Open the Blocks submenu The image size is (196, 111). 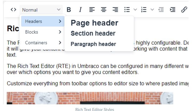43,32
